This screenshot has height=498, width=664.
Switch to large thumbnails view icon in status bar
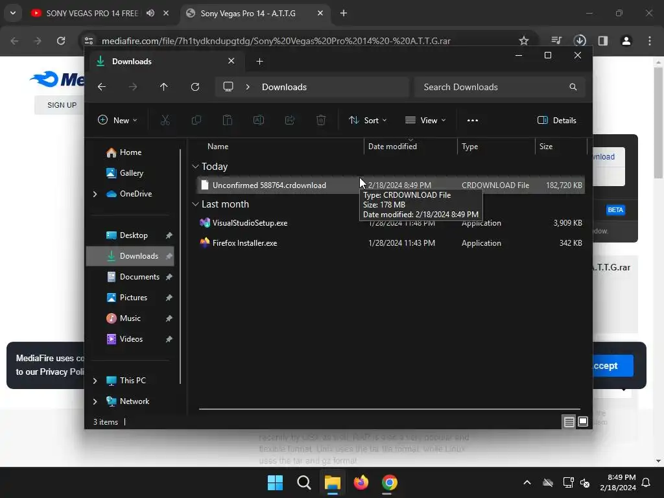click(x=583, y=421)
